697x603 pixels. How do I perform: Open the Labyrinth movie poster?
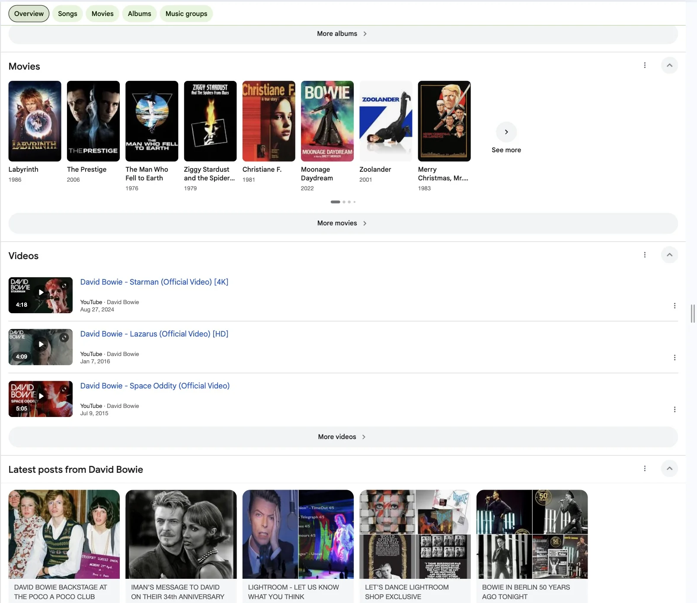[x=35, y=121]
